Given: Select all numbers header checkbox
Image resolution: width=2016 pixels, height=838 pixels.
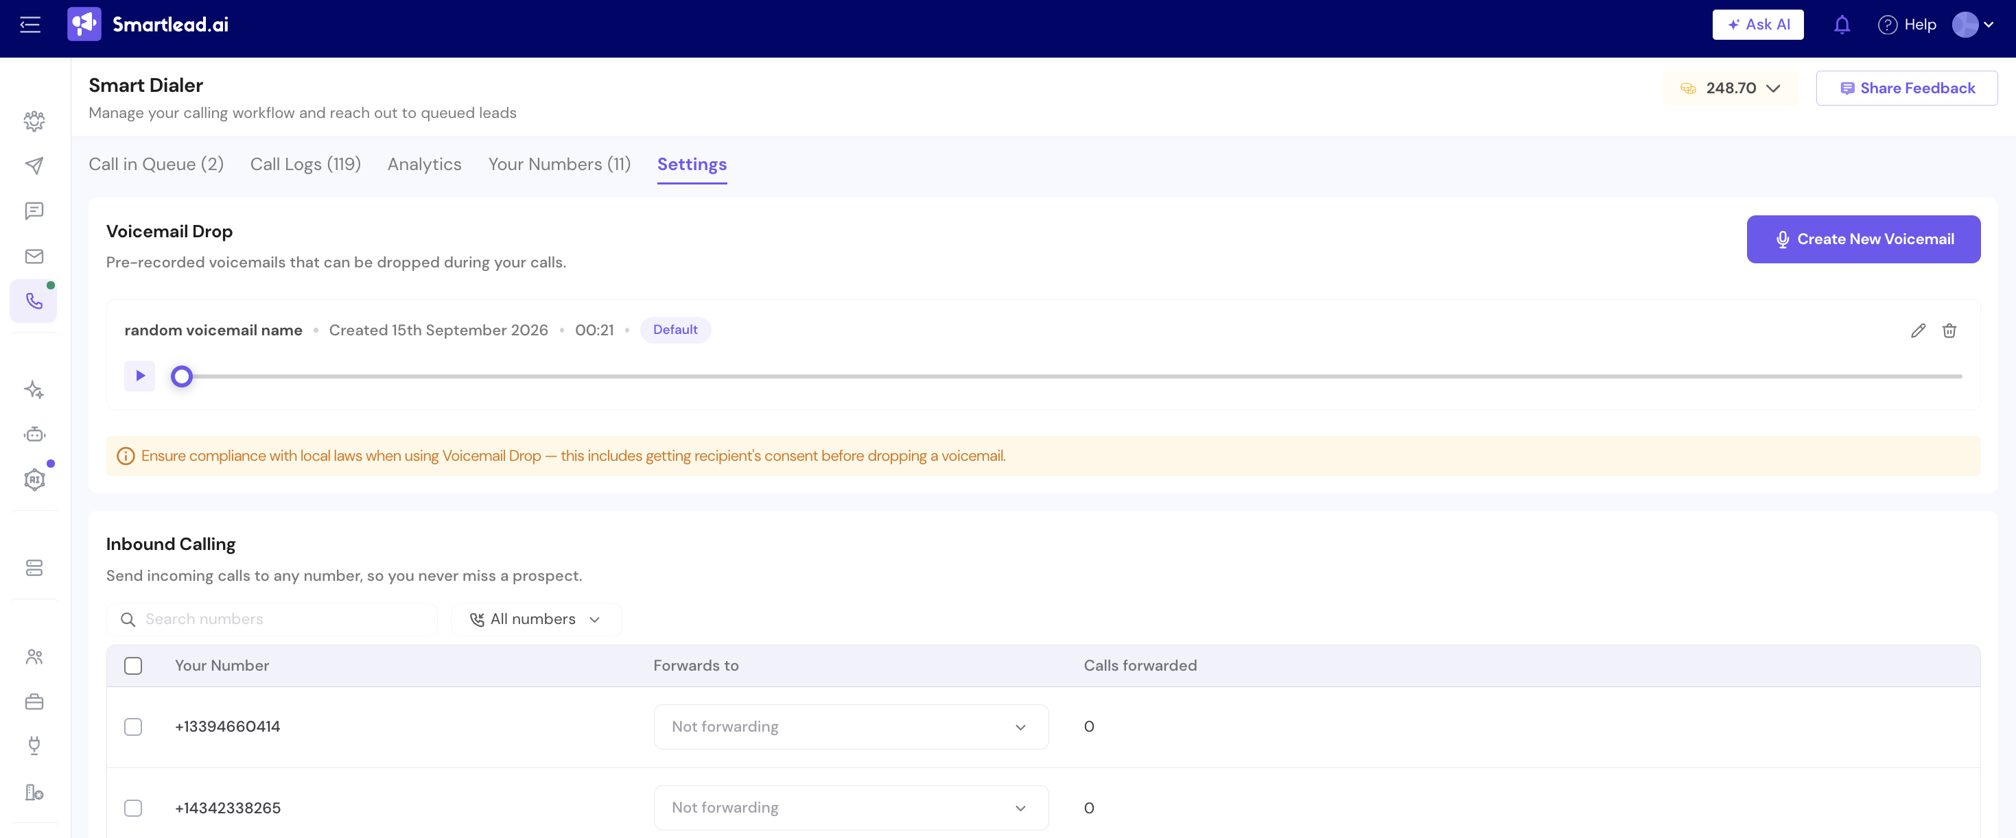Looking at the screenshot, I should coord(133,665).
